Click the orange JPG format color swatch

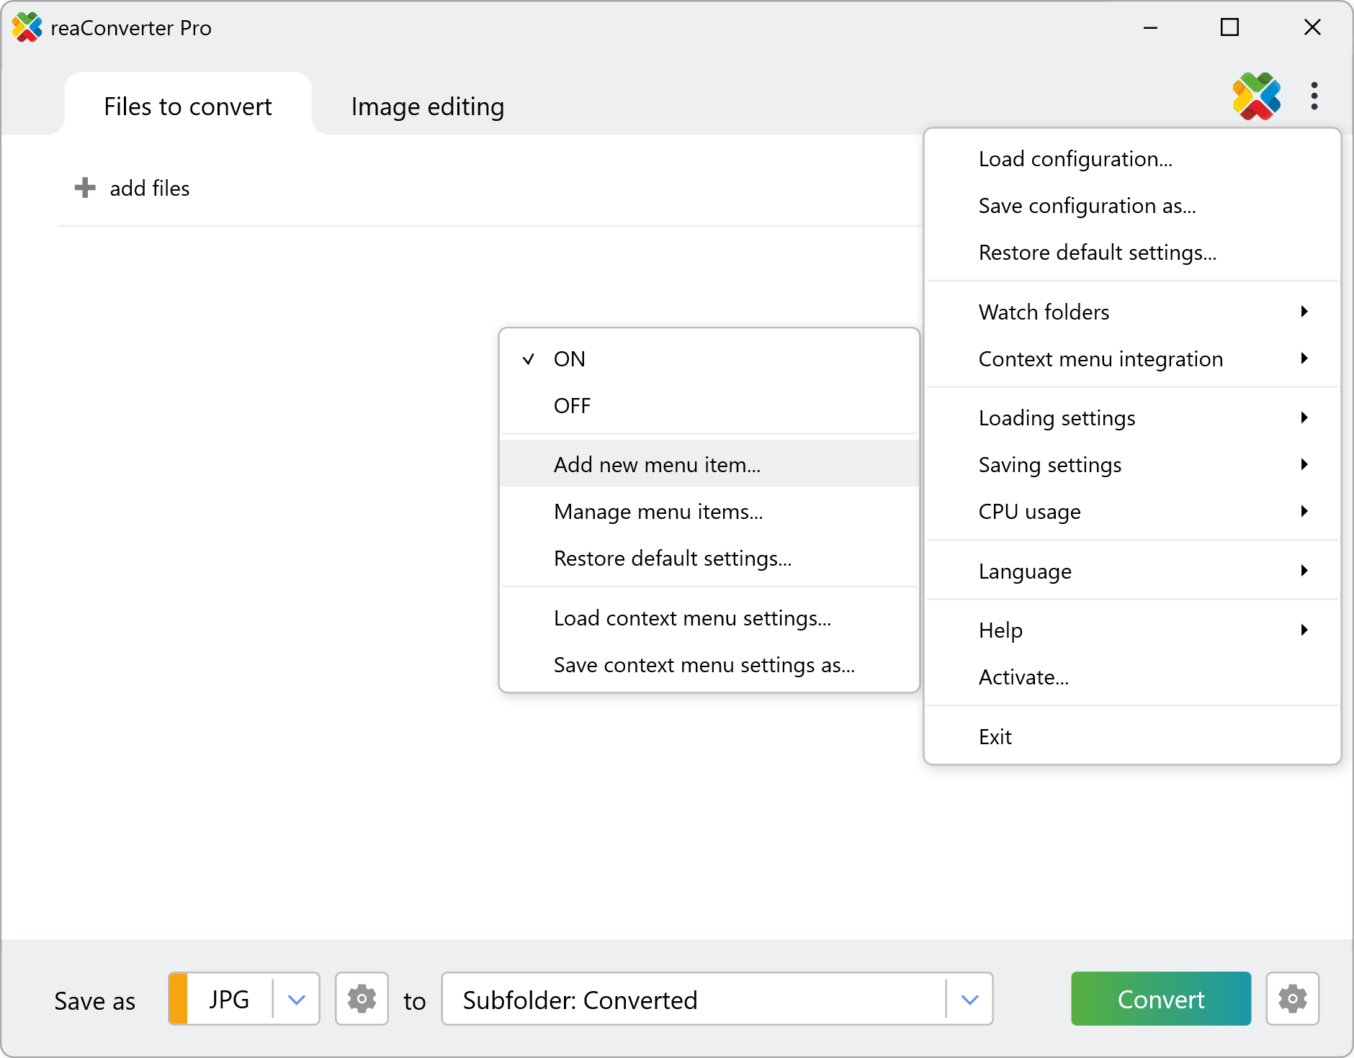[x=179, y=999]
